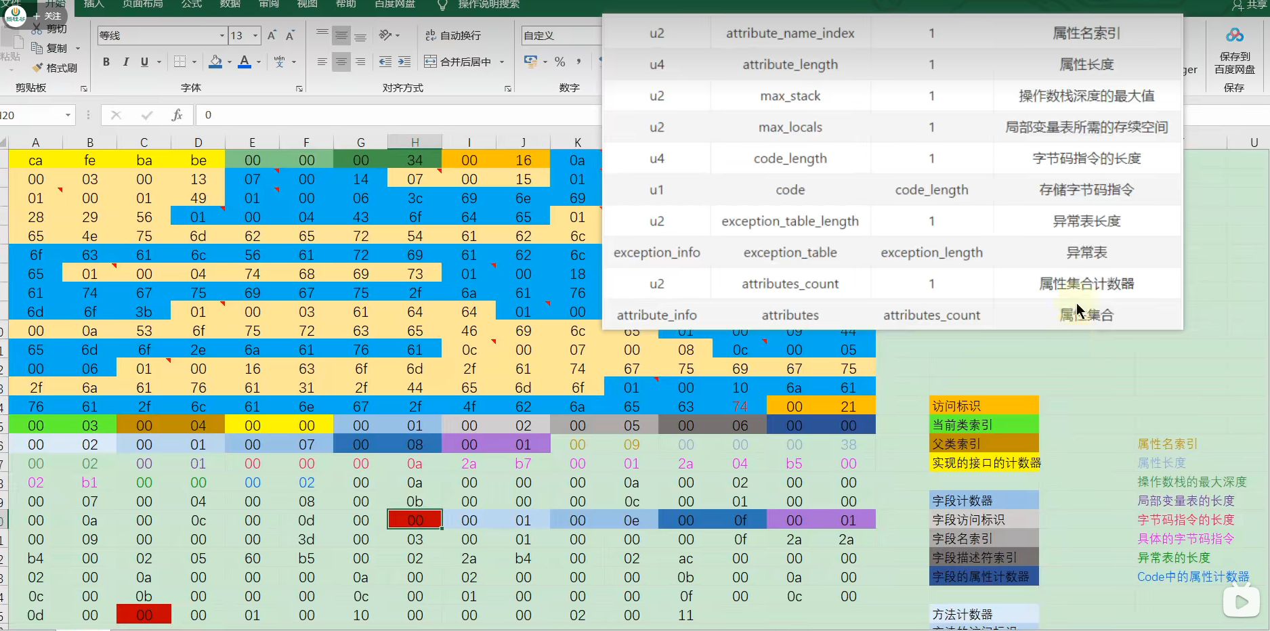This screenshot has width=1270, height=631.
Task: Click the fx insert function icon
Action: [x=177, y=115]
